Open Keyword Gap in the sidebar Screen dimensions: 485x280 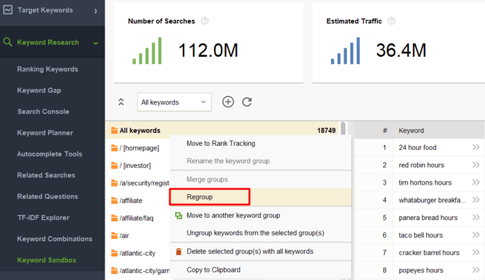tap(39, 91)
